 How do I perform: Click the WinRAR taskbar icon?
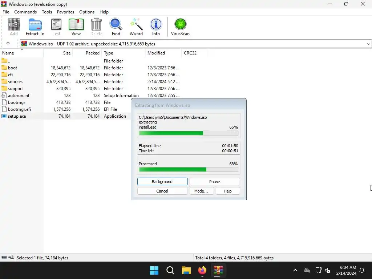(x=218, y=270)
